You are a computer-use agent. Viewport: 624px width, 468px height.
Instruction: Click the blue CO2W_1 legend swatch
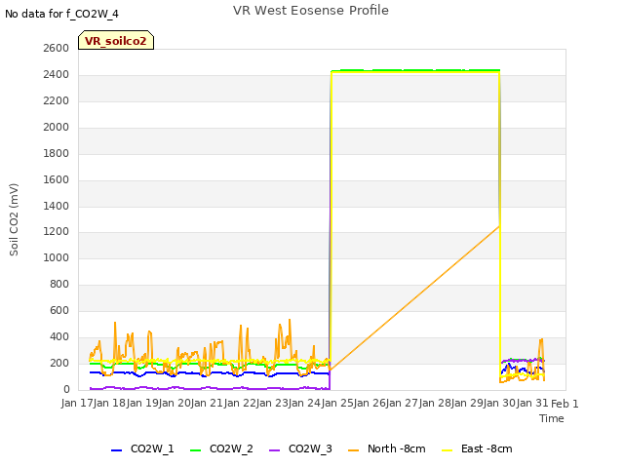click(116, 450)
